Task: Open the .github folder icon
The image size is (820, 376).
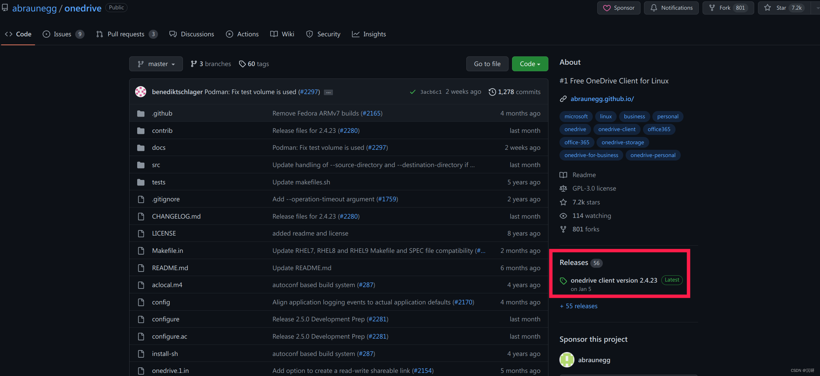Action: coord(141,113)
